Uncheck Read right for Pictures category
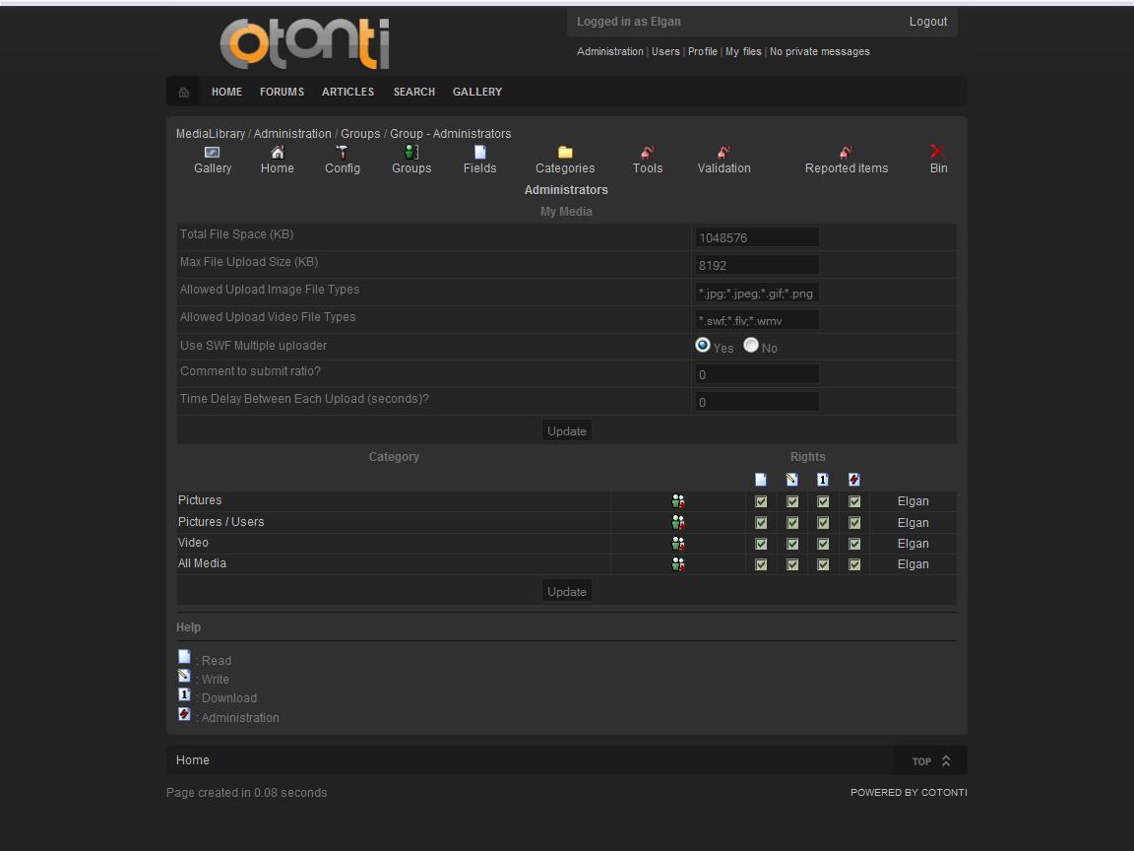1134x851 pixels. coord(761,501)
